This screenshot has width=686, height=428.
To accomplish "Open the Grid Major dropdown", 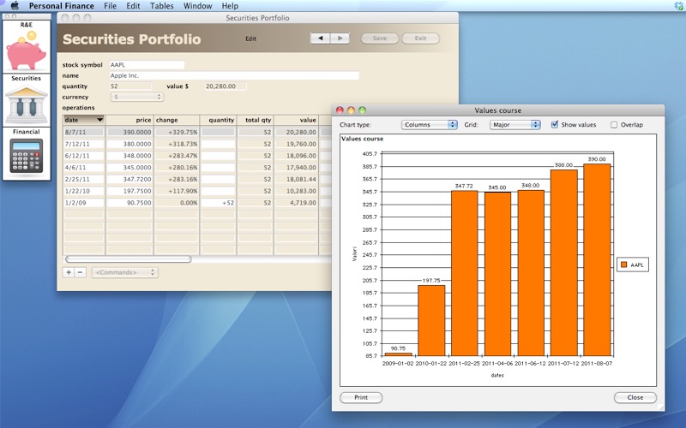I will [x=515, y=124].
